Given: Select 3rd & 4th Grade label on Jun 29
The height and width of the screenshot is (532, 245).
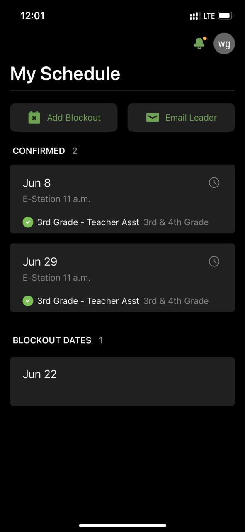Looking at the screenshot, I should coord(176,301).
